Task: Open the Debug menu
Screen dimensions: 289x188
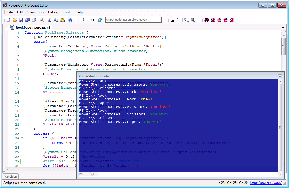Action: [x=53, y=12]
